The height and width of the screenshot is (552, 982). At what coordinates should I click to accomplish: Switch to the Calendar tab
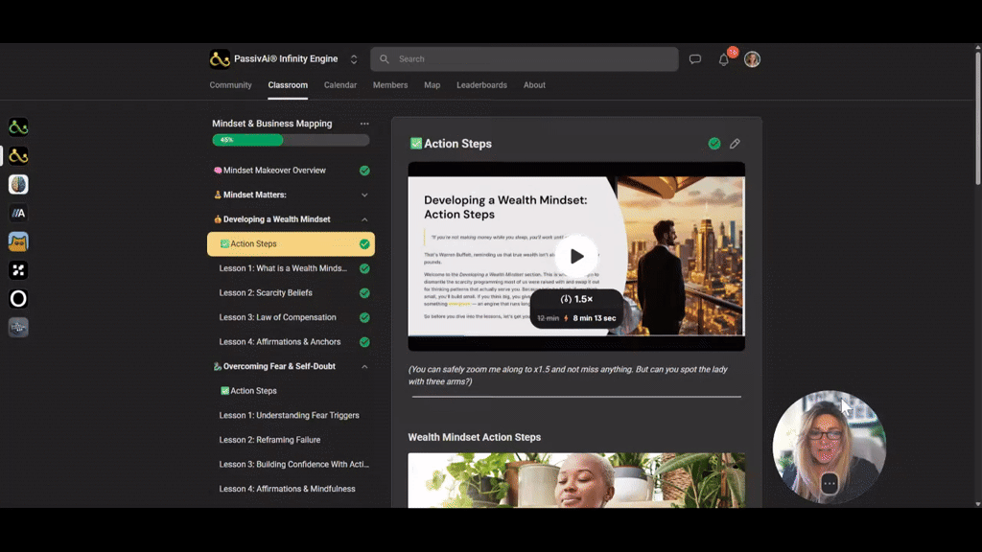coord(340,85)
